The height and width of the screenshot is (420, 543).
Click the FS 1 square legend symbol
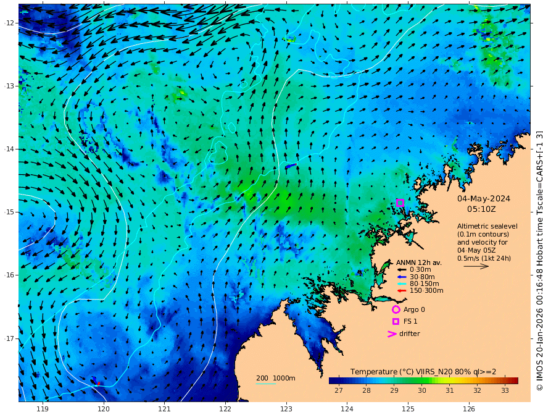(x=396, y=322)
